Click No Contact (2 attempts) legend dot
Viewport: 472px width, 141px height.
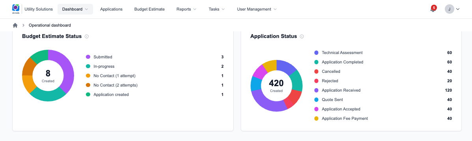click(x=88, y=85)
